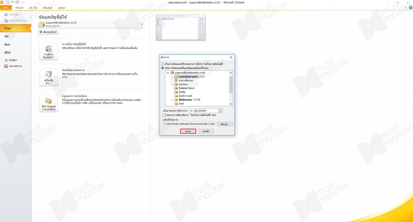
Task: Click the Outlook logo icon in title bar
Action: point(2,2)
